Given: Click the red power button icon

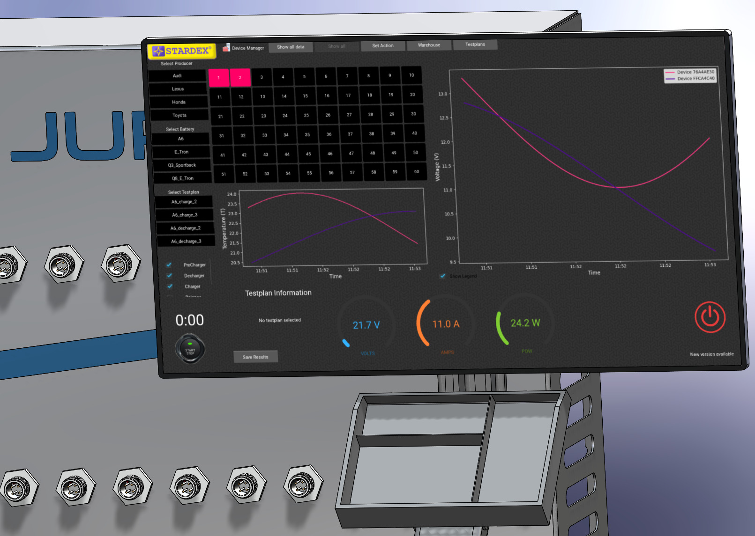Looking at the screenshot, I should coord(710,317).
